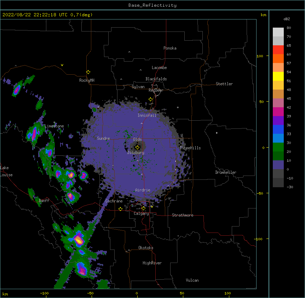Pick the light gray 70-80 dBZ legend swatch
Screen dimensions: 305x298
[x=278, y=32]
